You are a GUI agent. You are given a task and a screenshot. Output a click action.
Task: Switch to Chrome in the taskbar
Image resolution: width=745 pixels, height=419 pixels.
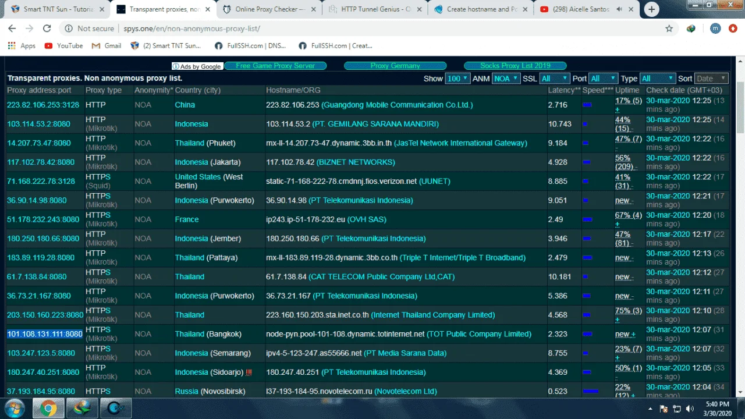[x=48, y=409]
